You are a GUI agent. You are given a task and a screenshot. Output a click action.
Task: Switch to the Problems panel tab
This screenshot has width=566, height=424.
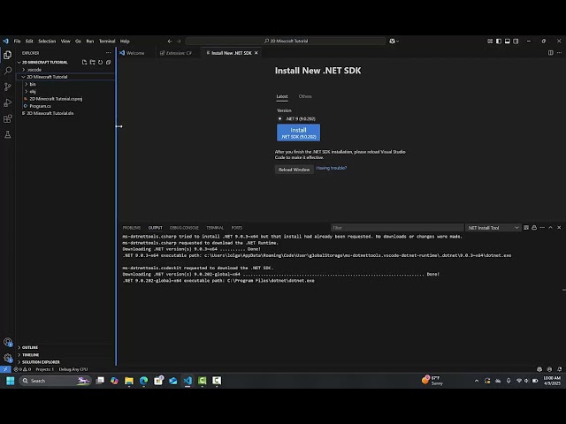pyautogui.click(x=132, y=228)
